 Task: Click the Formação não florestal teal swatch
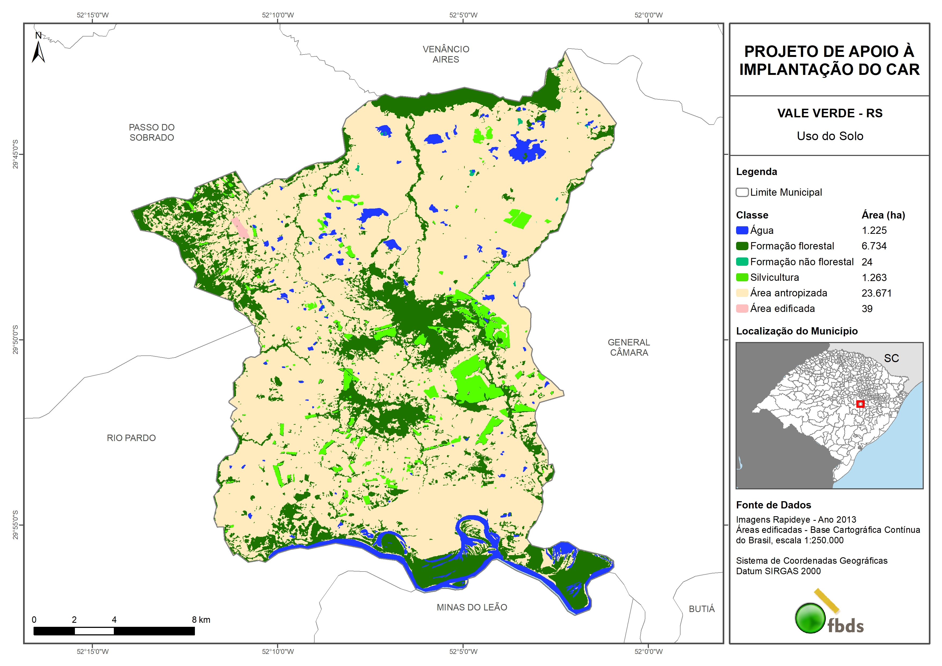tap(742, 262)
